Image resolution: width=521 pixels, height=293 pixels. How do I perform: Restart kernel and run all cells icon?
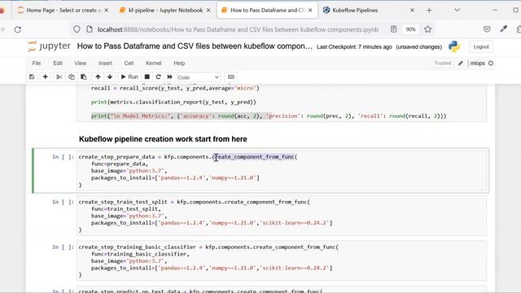[x=170, y=77]
